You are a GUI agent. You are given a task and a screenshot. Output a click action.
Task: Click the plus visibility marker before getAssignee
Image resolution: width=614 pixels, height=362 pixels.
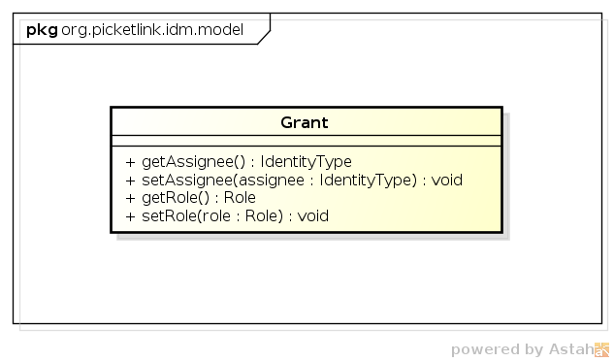(x=130, y=162)
